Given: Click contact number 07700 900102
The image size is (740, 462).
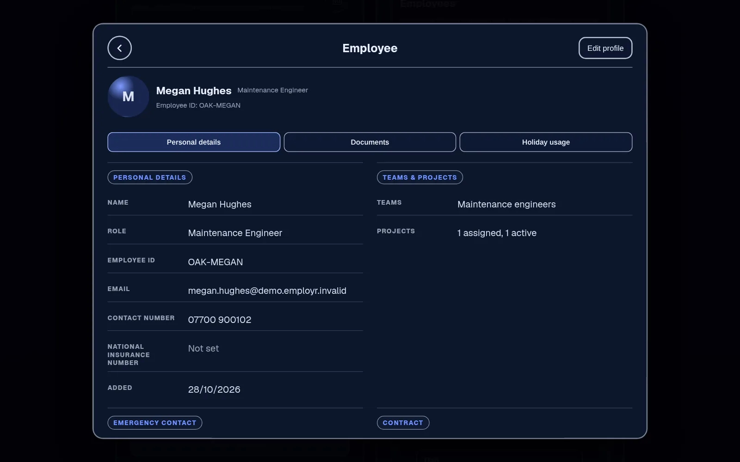Looking at the screenshot, I should pyautogui.click(x=220, y=320).
